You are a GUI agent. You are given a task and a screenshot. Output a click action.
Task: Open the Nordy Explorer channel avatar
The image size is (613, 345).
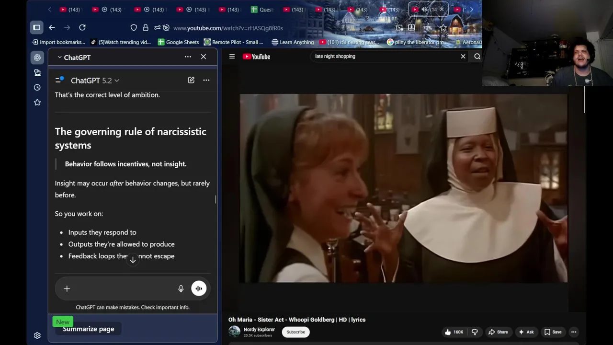234,332
